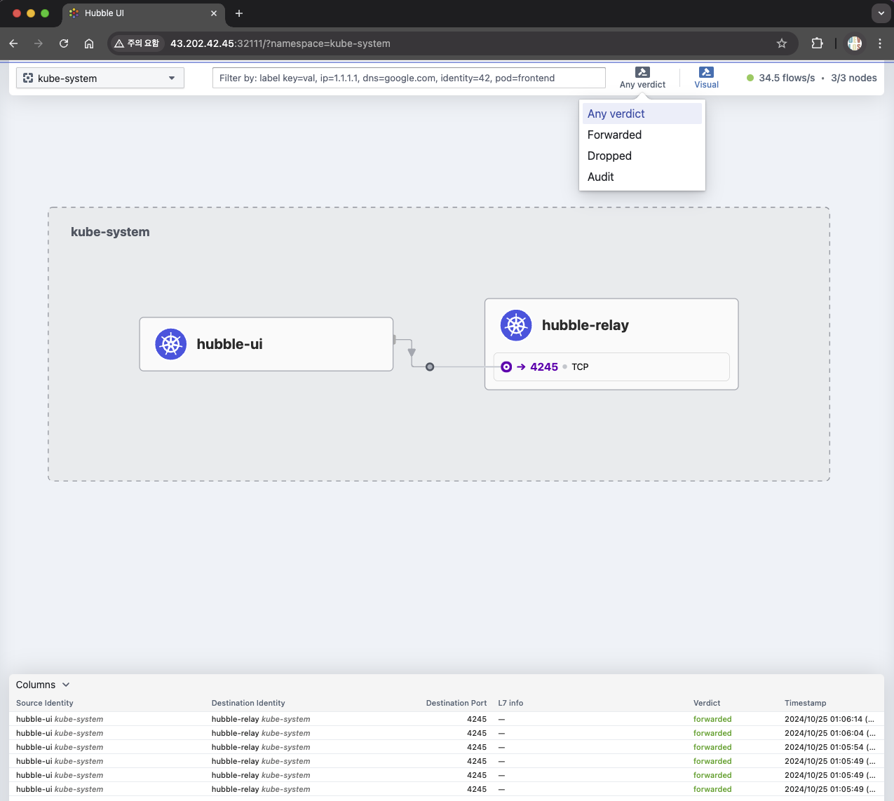
Task: Click the hubble-relay Kubernetes icon
Action: [516, 325]
